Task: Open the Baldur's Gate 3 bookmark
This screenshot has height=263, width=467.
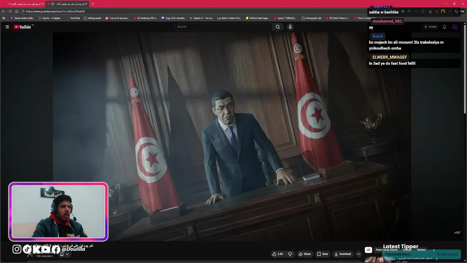Action: 229,18
